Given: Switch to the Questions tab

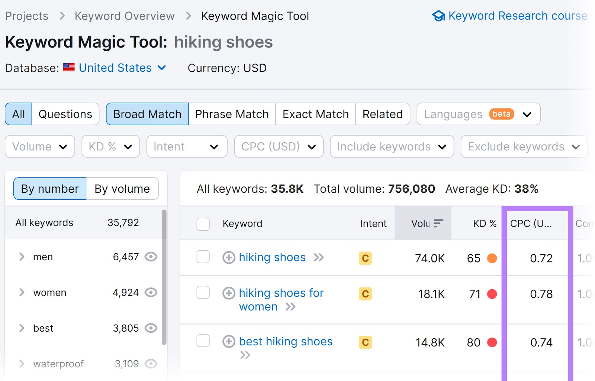Looking at the screenshot, I should [x=65, y=114].
